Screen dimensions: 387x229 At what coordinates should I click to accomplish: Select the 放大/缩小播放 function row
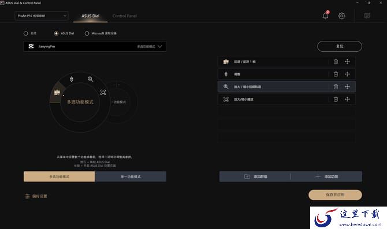[x=286, y=99]
